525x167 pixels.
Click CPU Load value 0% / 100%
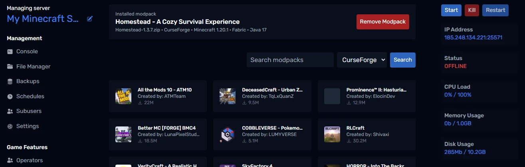458,95
